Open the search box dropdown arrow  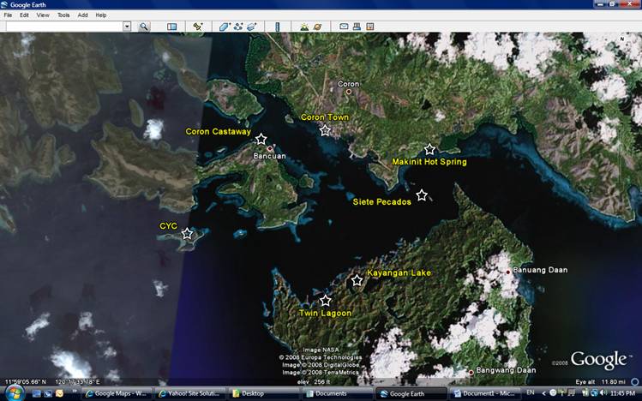[127, 27]
